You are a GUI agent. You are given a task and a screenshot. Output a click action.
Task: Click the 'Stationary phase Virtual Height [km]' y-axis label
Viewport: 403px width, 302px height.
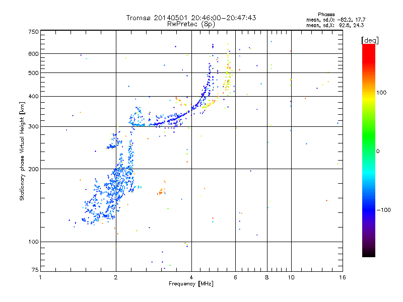pos(22,152)
